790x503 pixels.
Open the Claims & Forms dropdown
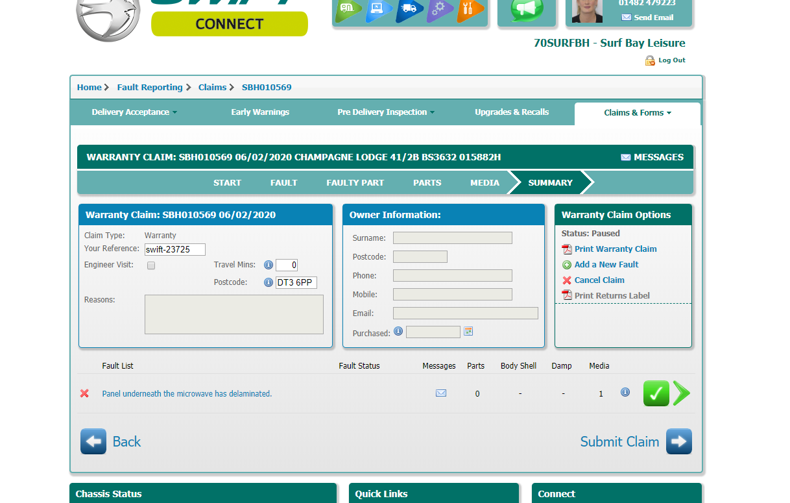[x=637, y=113]
